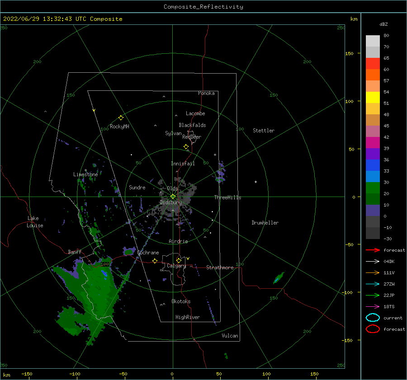Click the Airdrie city label
The image size is (407, 380).
[x=178, y=241]
